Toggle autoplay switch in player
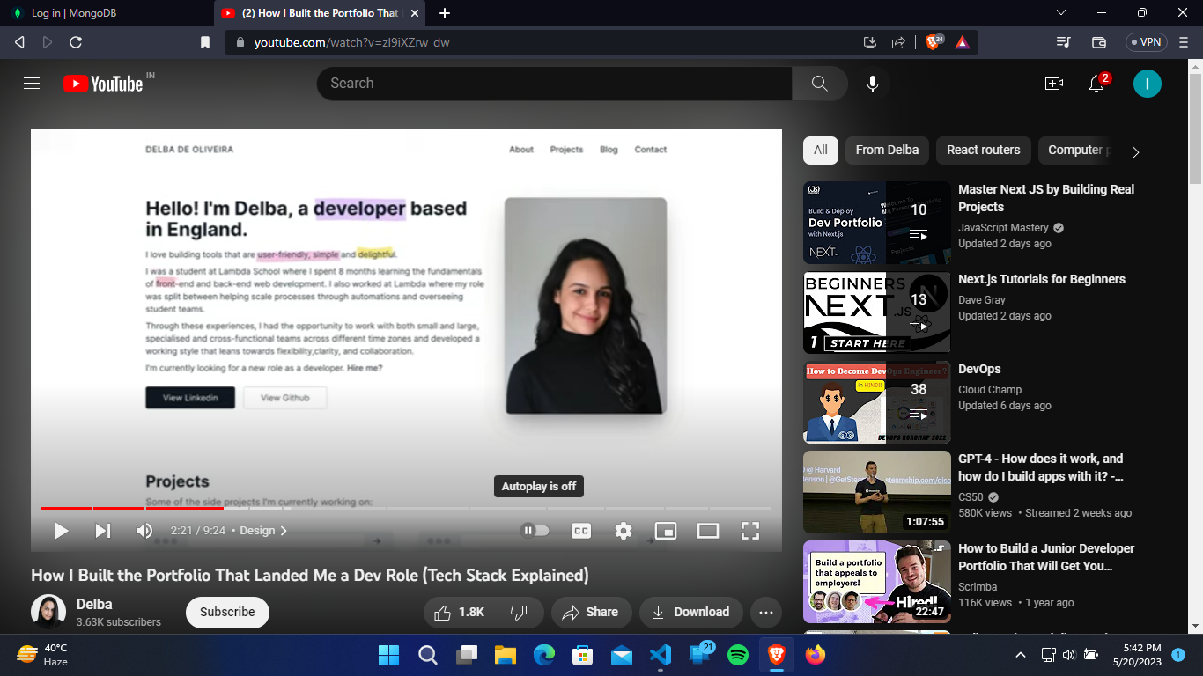 [x=535, y=530]
